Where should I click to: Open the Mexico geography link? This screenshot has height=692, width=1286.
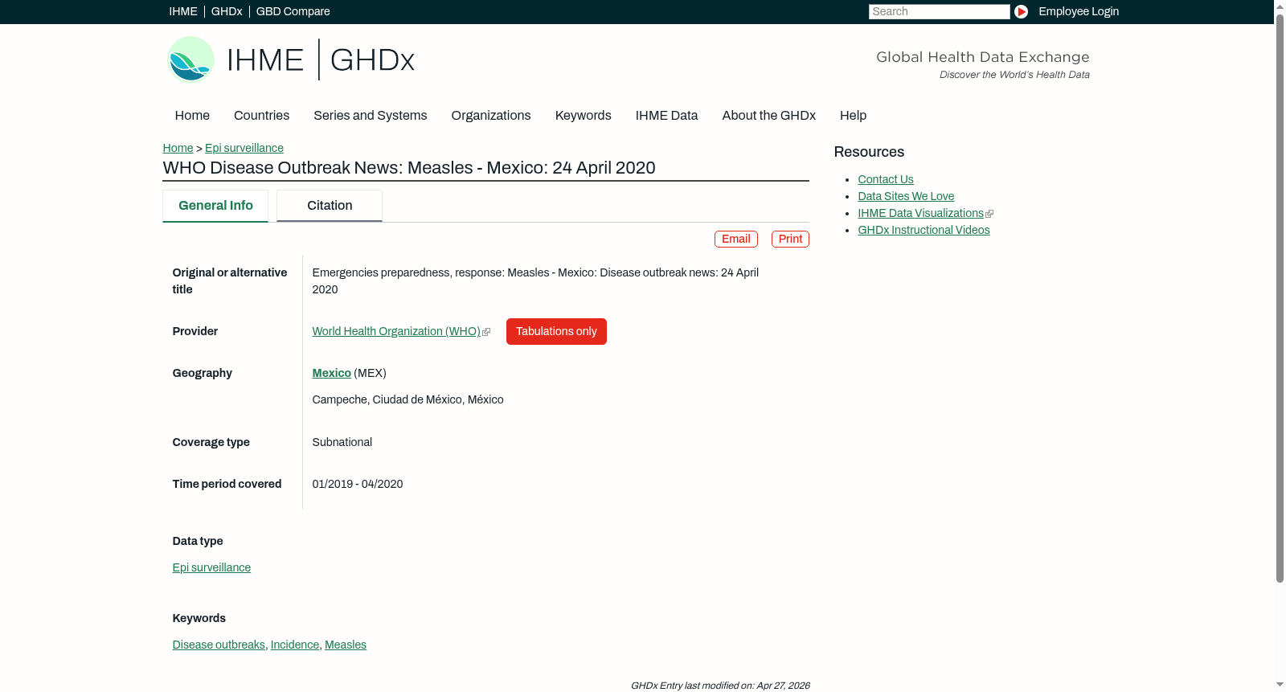pos(331,373)
